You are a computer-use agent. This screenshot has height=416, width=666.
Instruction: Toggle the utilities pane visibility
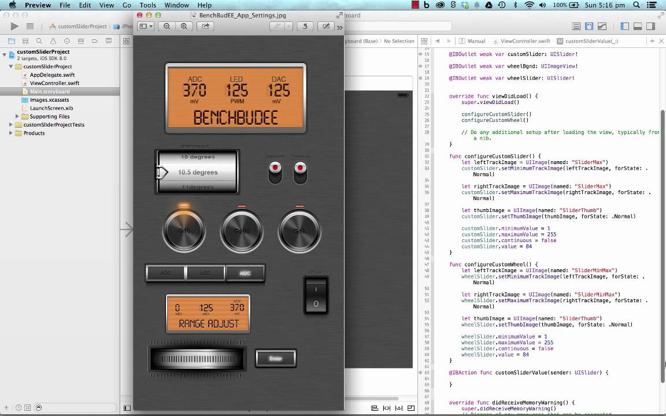pos(650,27)
